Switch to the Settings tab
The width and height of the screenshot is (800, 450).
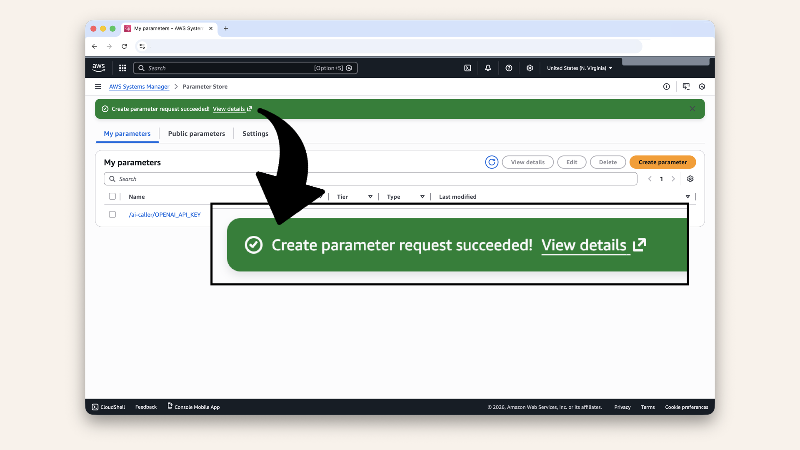pyautogui.click(x=255, y=134)
